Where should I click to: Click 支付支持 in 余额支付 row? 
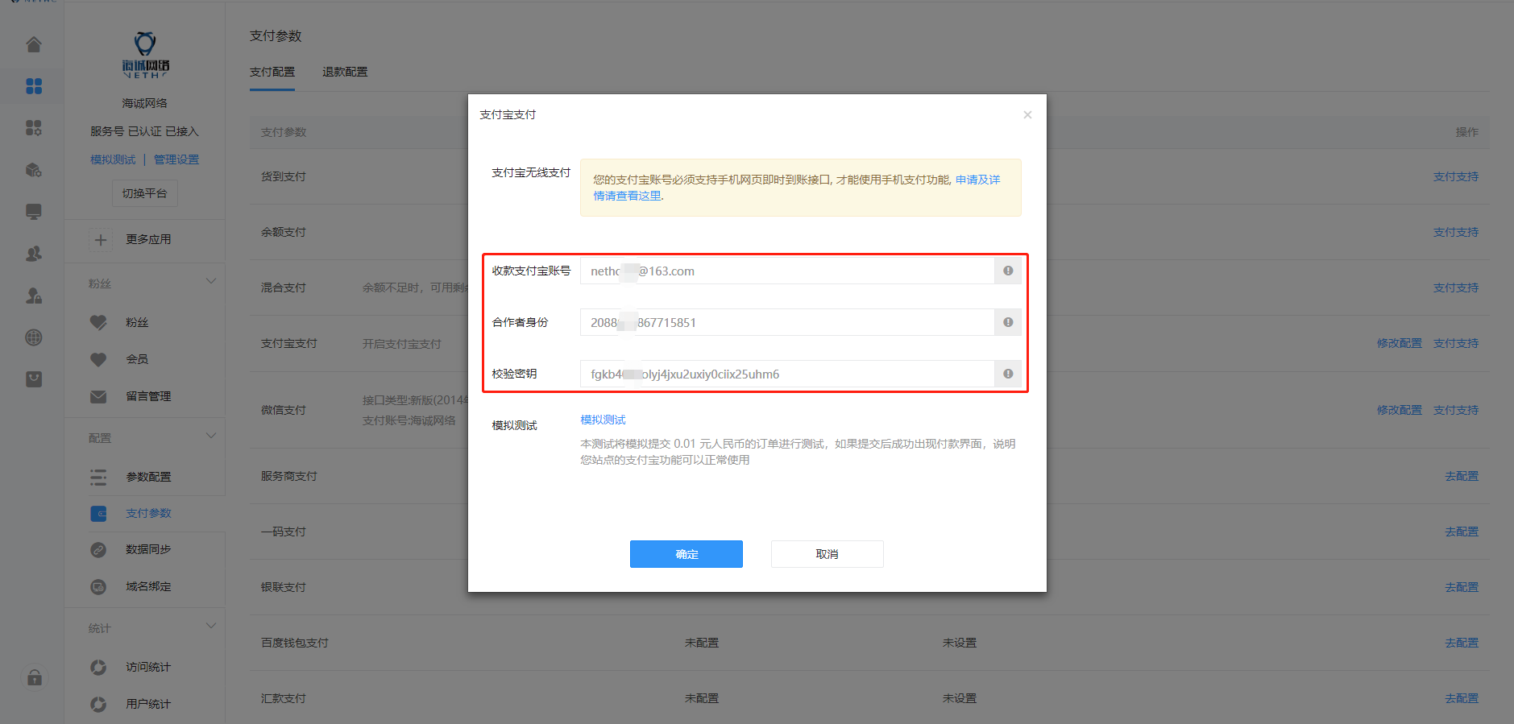[1456, 232]
